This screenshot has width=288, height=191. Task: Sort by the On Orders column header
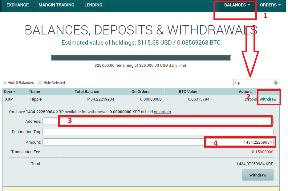(x=140, y=91)
